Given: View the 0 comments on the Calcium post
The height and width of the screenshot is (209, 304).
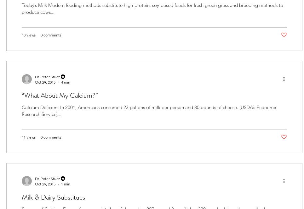Looking at the screenshot, I should pyautogui.click(x=51, y=137).
